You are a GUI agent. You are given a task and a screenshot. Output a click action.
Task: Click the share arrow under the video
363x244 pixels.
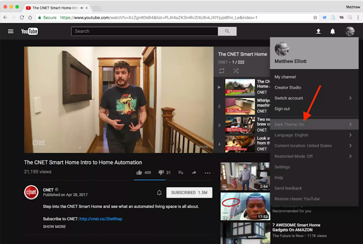[194, 172]
